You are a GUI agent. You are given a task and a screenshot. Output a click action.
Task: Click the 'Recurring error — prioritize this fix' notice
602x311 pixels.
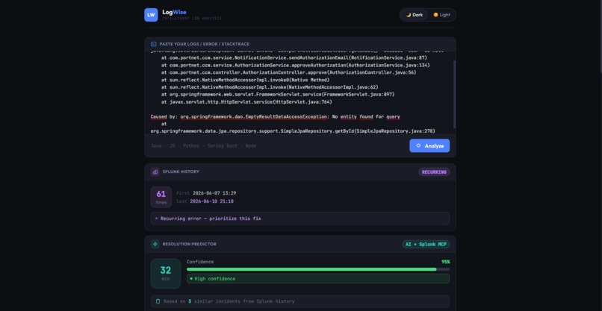click(x=300, y=219)
